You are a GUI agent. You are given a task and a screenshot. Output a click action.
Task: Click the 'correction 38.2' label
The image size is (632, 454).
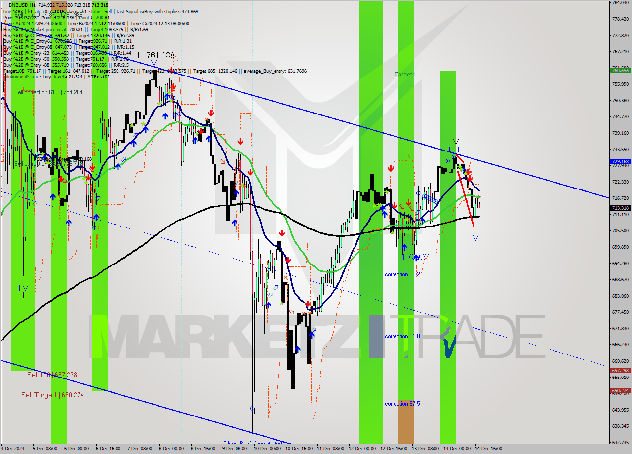[402, 274]
